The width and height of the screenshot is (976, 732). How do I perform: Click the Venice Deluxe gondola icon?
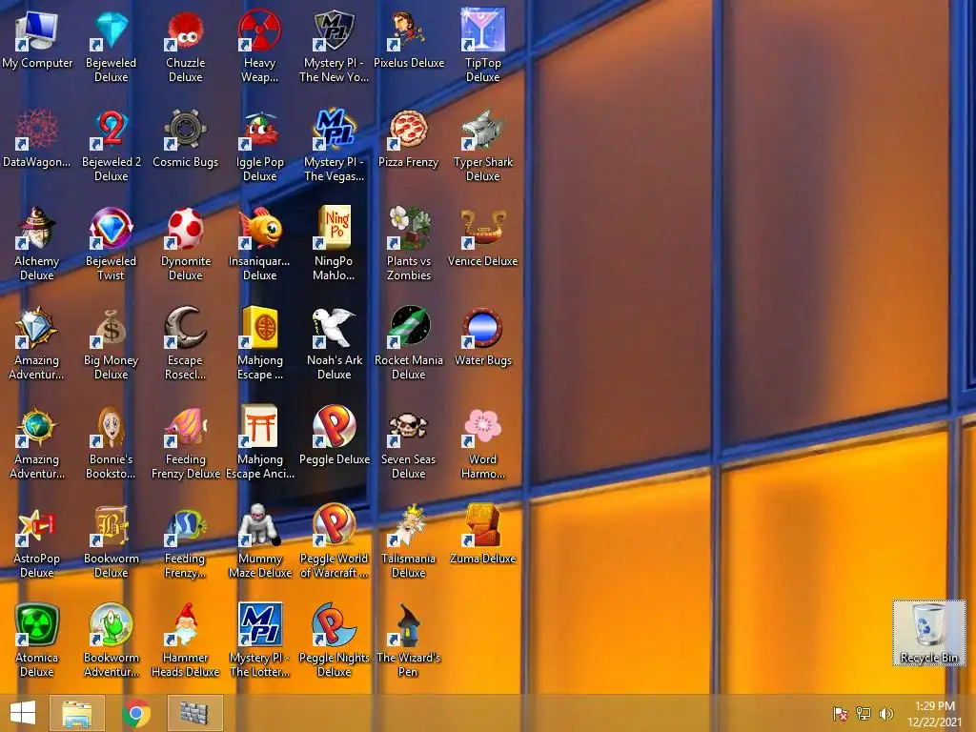tap(482, 237)
